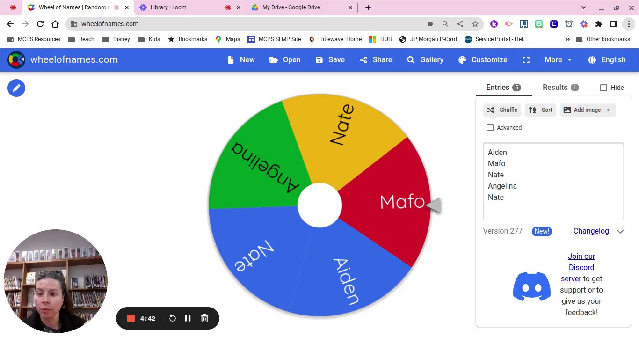This screenshot has height=337, width=639.
Task: Click the webcam bubble preview
Action: [x=56, y=281]
